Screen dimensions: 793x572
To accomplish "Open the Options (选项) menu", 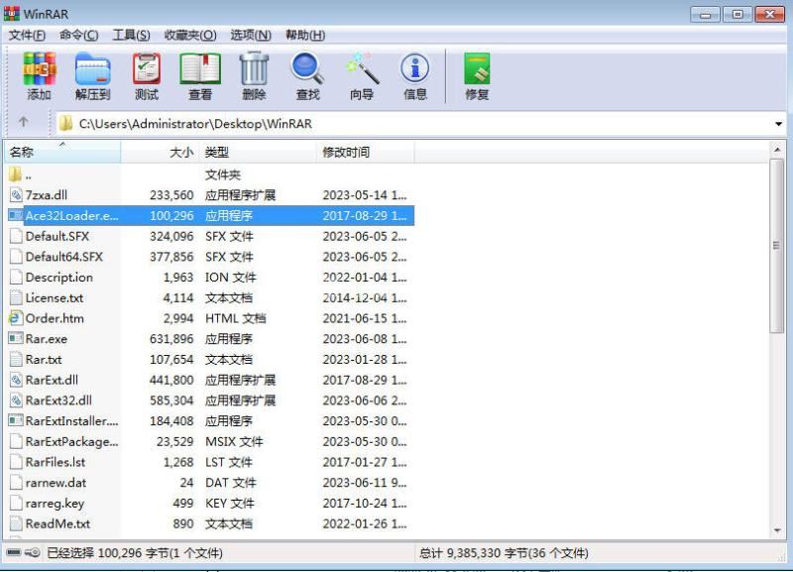I will (251, 35).
